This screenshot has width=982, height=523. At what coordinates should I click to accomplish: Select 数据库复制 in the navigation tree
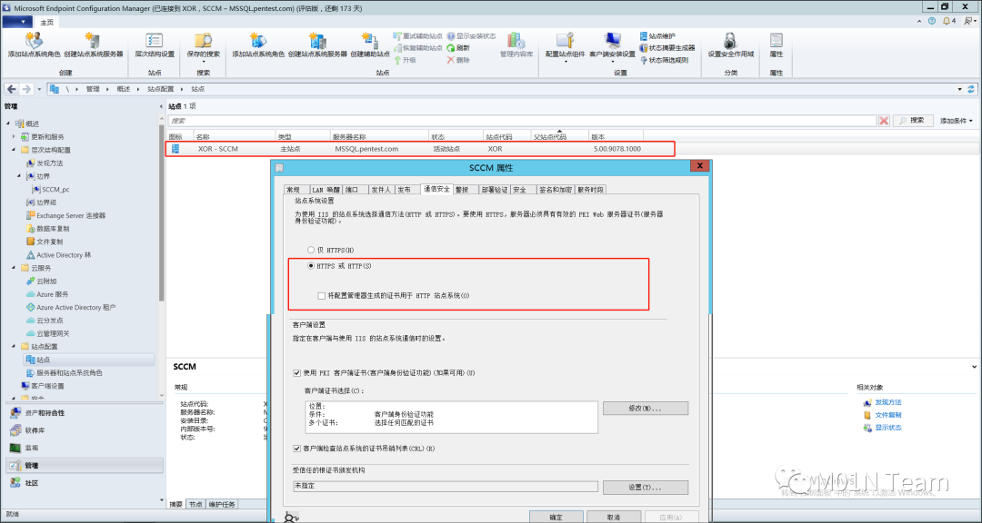click(52, 229)
